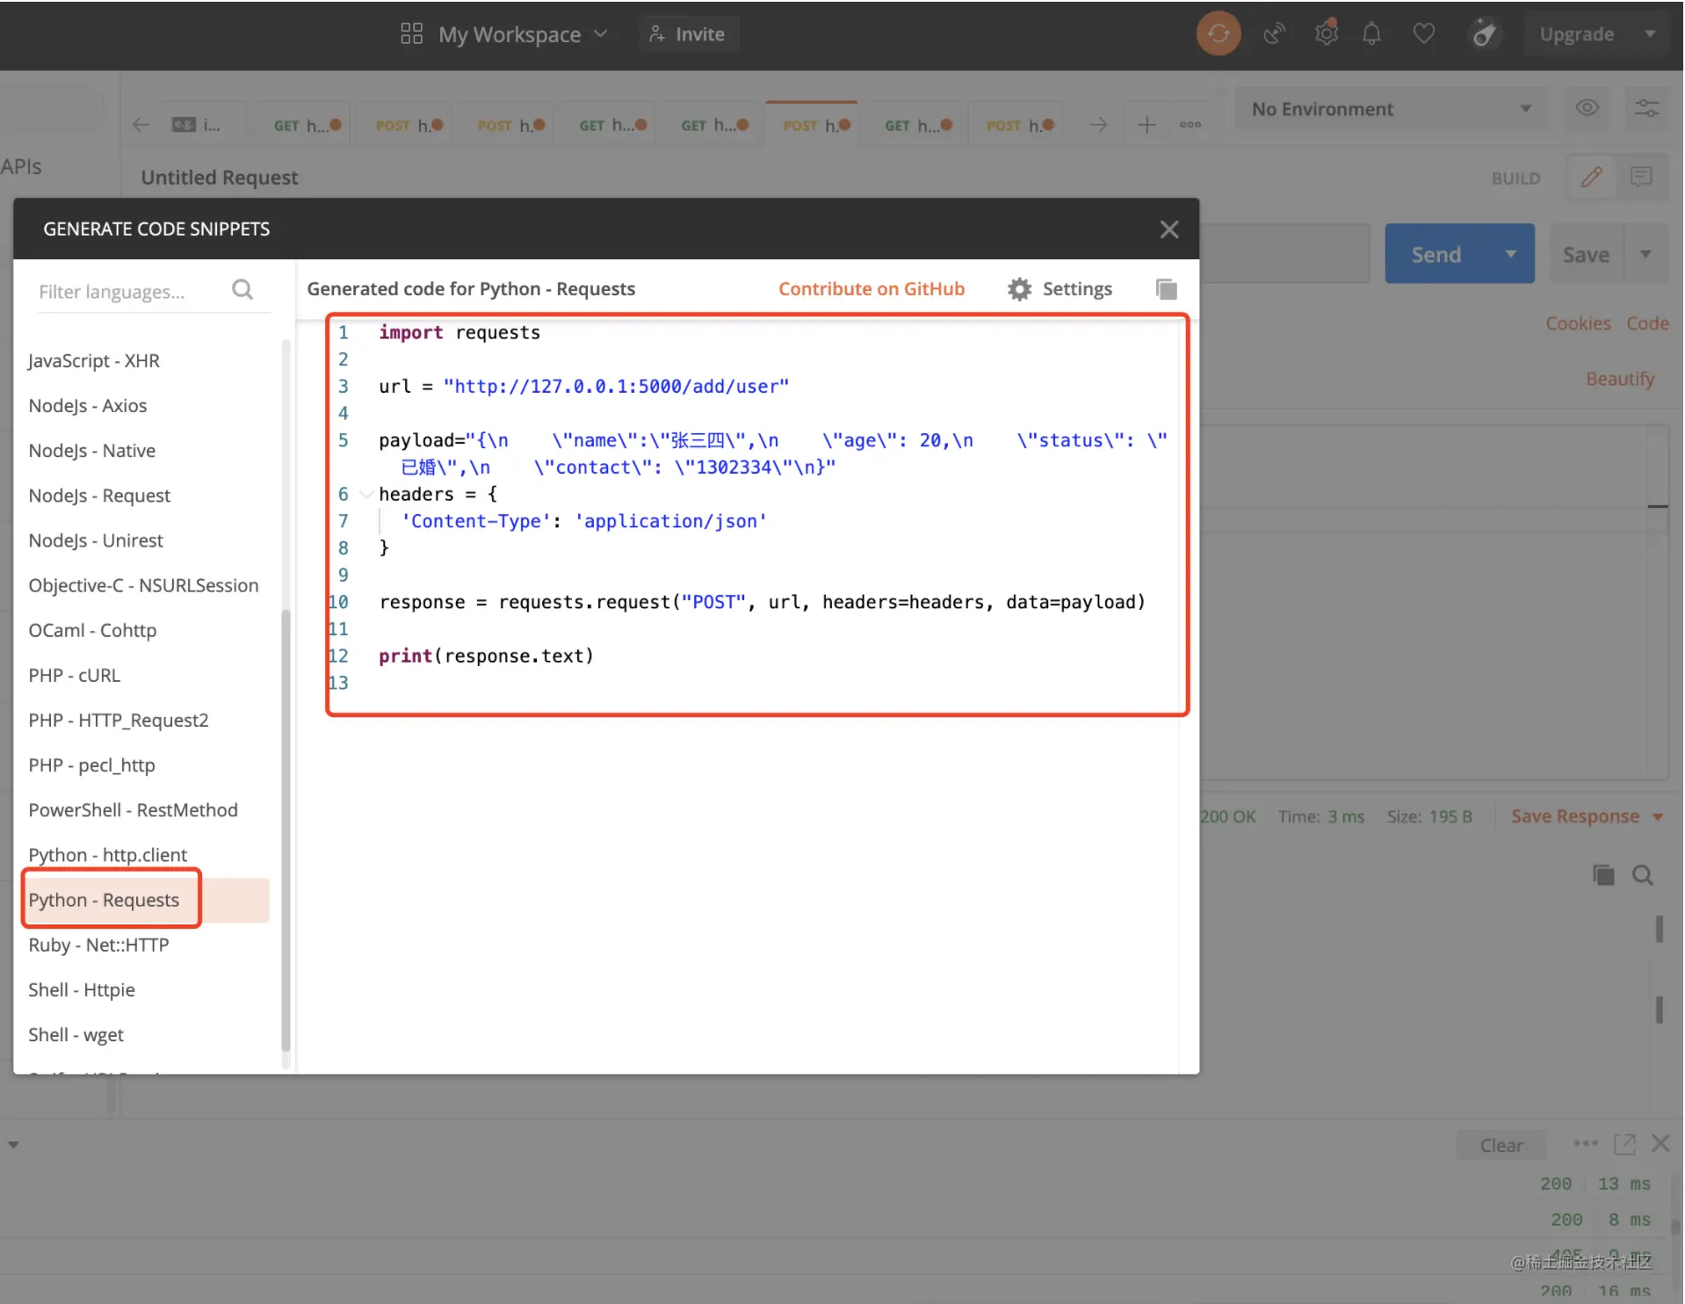Viewport: 1685px width, 1304px height.
Task: Select Python - http.client language
Action: [107, 855]
